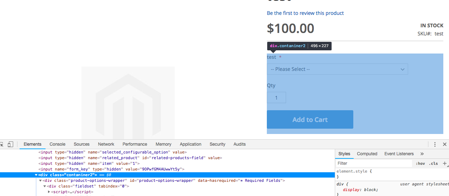Open the Memory tab
Viewport: 449px width, 196px height.
(163, 144)
